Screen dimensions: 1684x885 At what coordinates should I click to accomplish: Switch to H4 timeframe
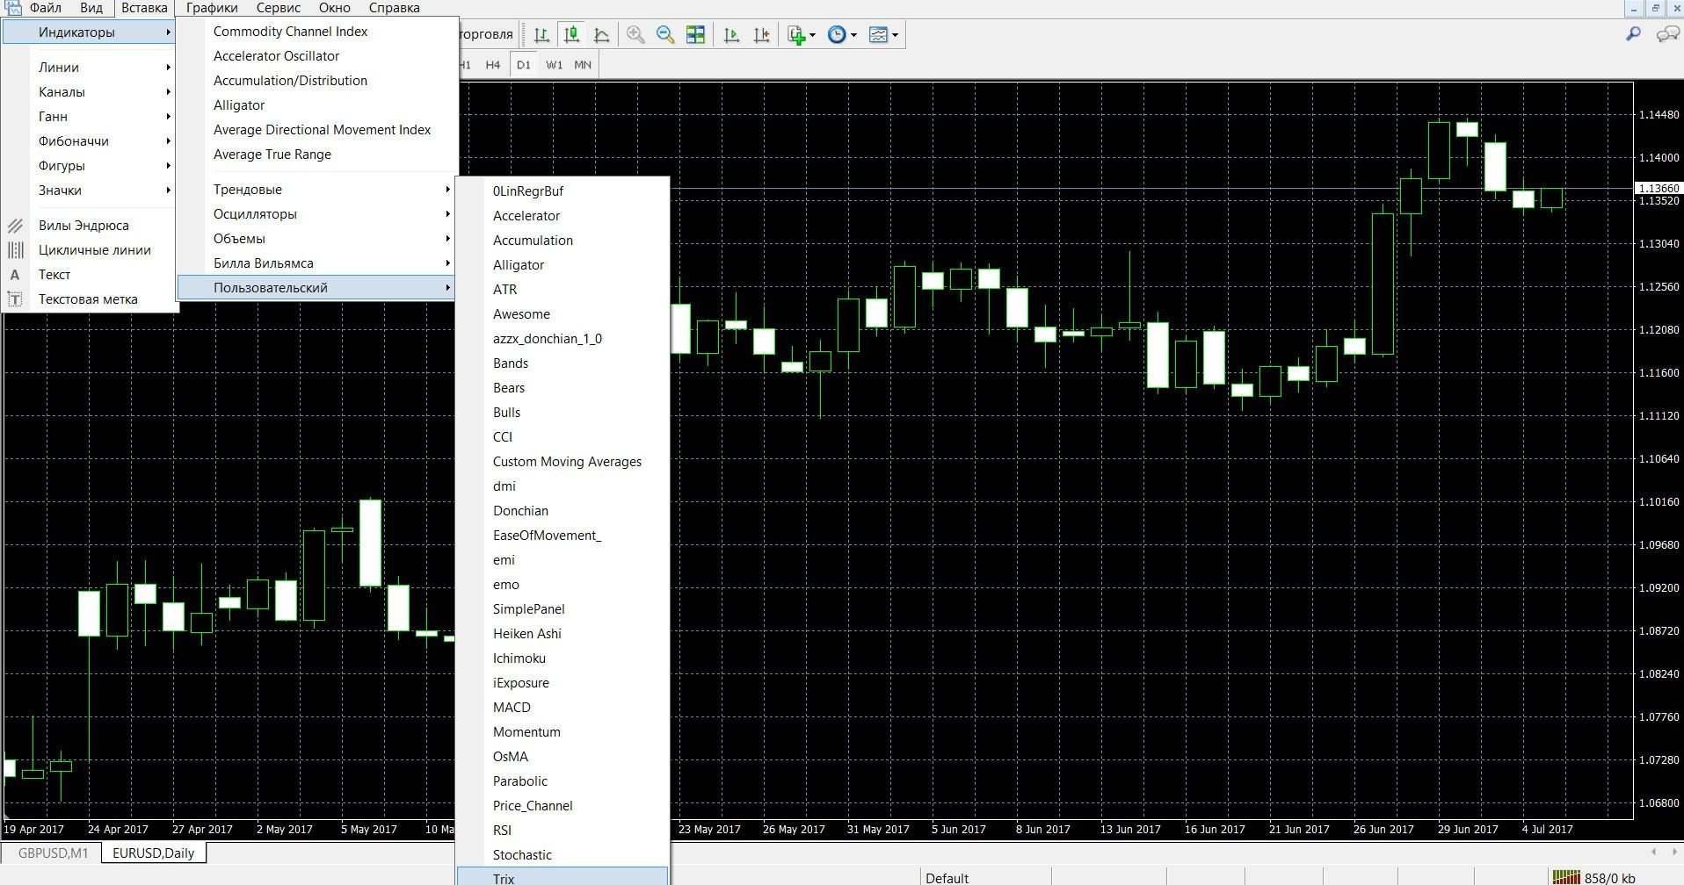tap(493, 65)
